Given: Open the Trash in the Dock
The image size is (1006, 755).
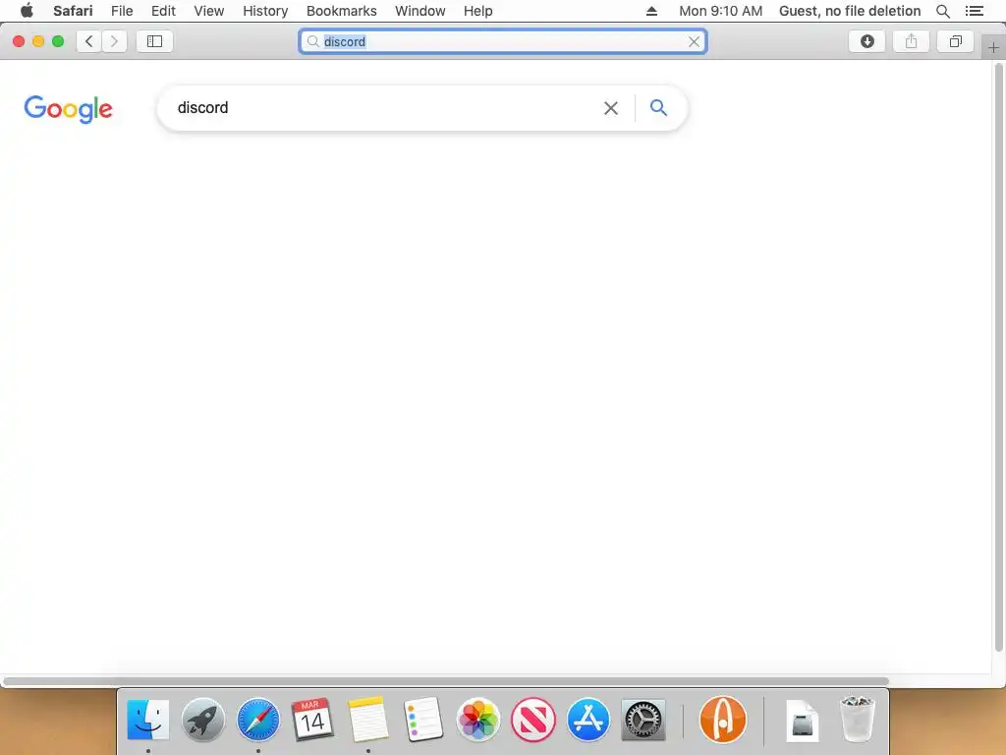Looking at the screenshot, I should [x=857, y=719].
